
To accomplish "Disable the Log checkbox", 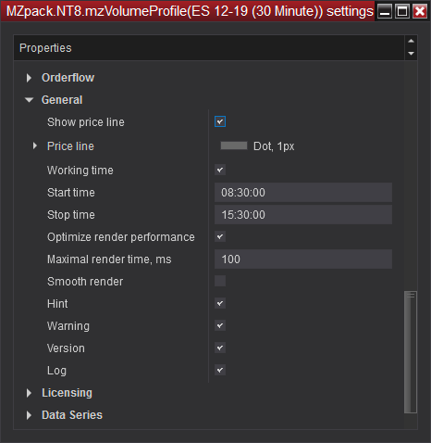I will click(x=220, y=370).
